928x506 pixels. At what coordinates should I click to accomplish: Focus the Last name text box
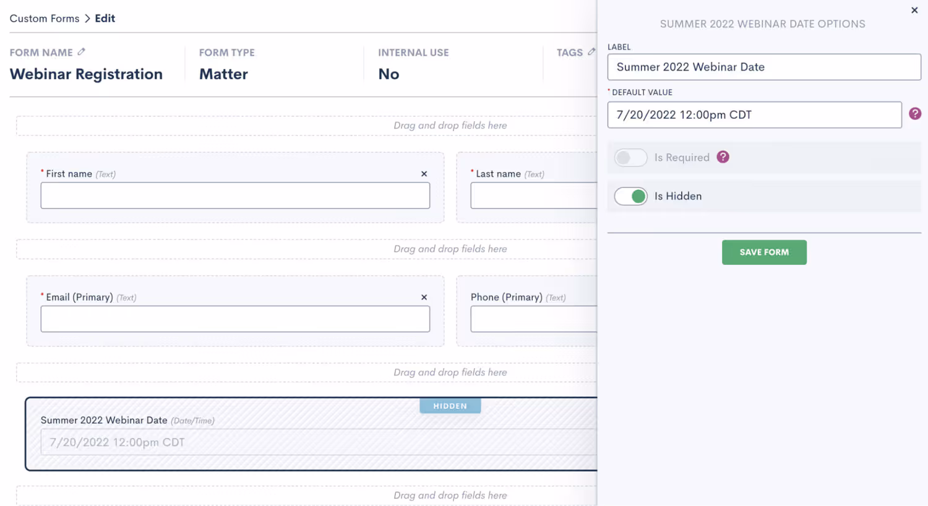[534, 195]
